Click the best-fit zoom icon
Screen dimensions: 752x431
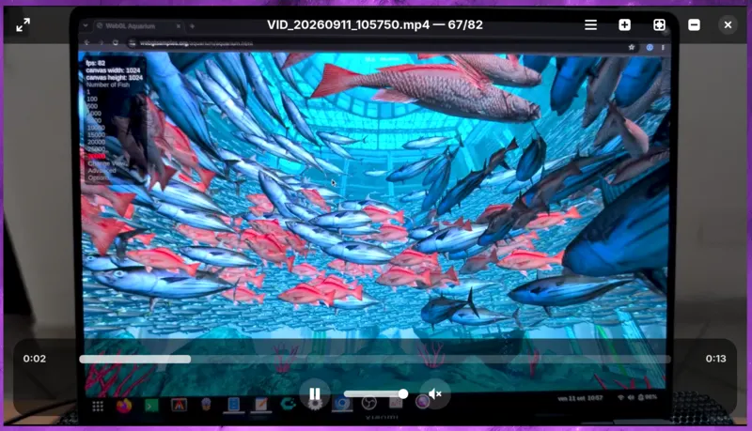click(660, 25)
